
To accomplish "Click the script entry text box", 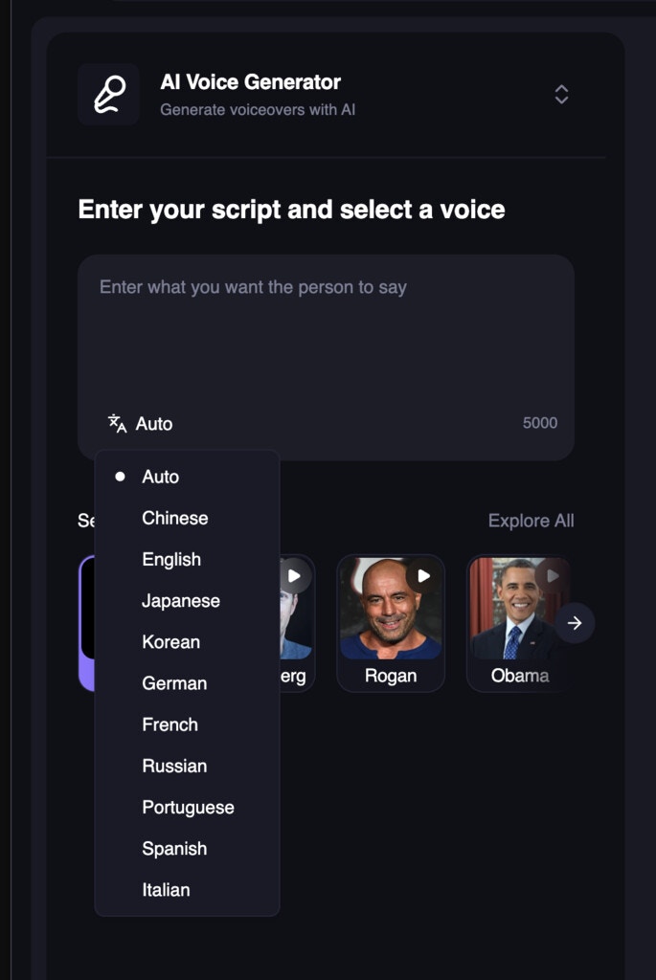I will coord(326,325).
